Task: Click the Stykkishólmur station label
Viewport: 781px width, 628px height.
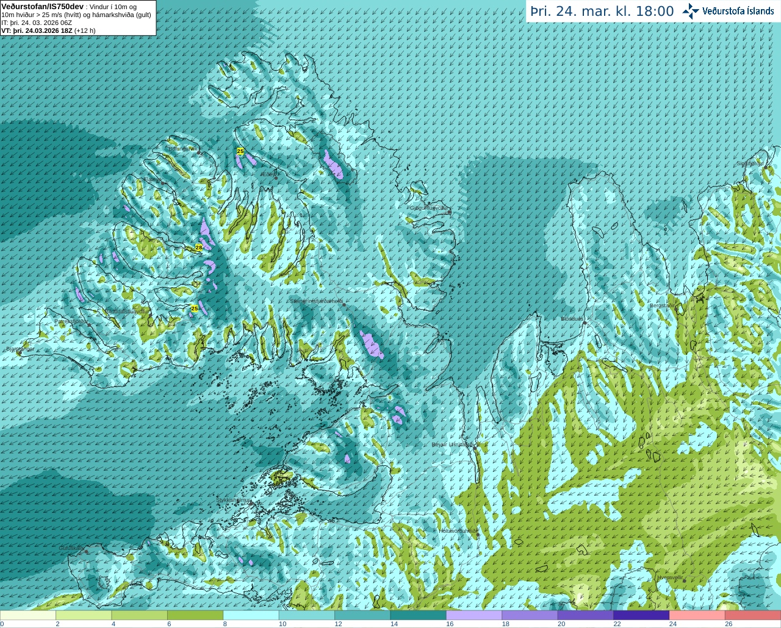Action: [x=234, y=500]
